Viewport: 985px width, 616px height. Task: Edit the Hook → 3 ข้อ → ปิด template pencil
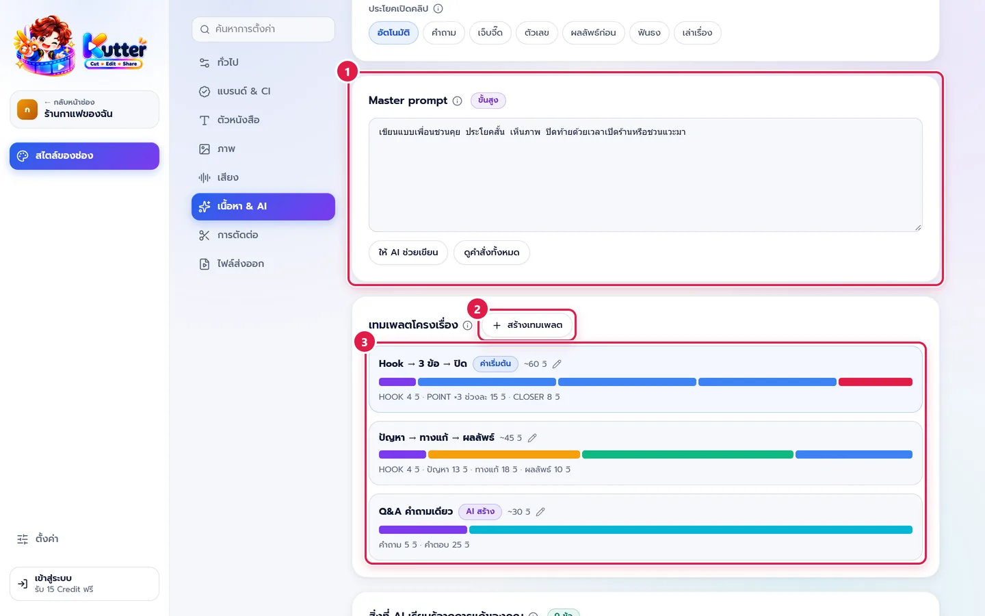point(557,364)
